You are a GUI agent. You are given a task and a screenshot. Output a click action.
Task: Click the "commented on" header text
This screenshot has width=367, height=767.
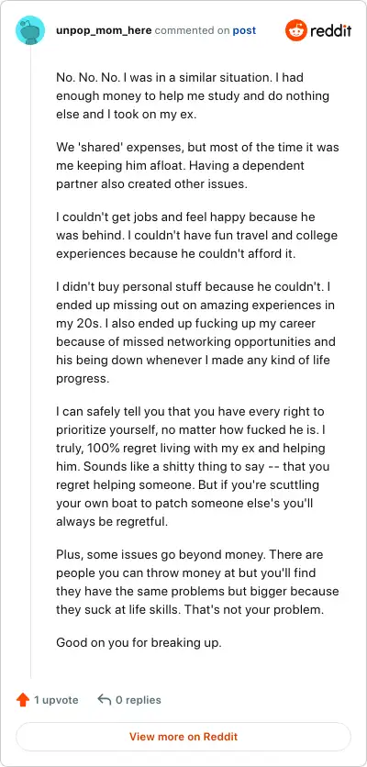(x=193, y=30)
